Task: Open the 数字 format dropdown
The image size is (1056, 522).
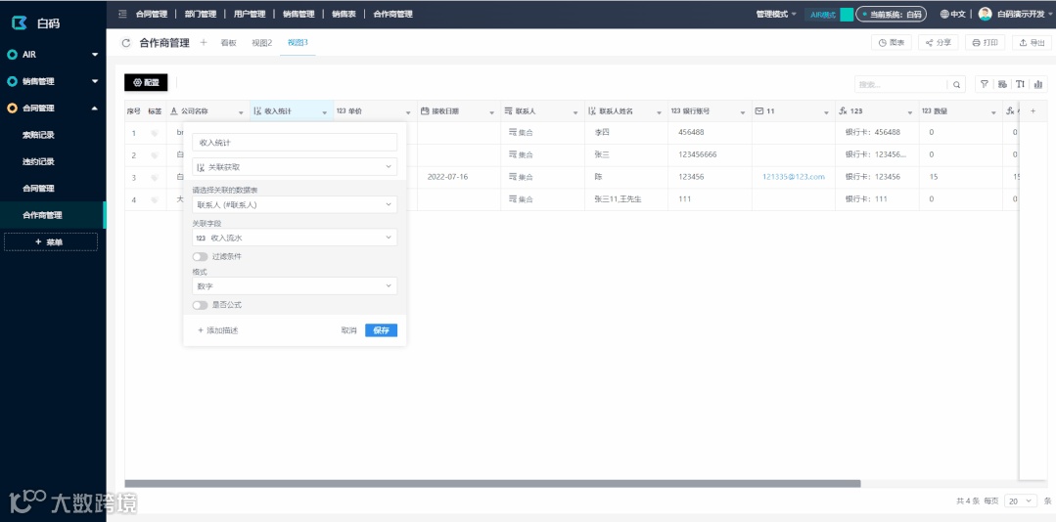Action: [295, 285]
